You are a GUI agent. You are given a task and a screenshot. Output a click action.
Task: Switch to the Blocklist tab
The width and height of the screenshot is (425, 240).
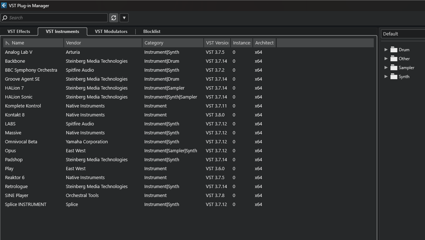152,32
